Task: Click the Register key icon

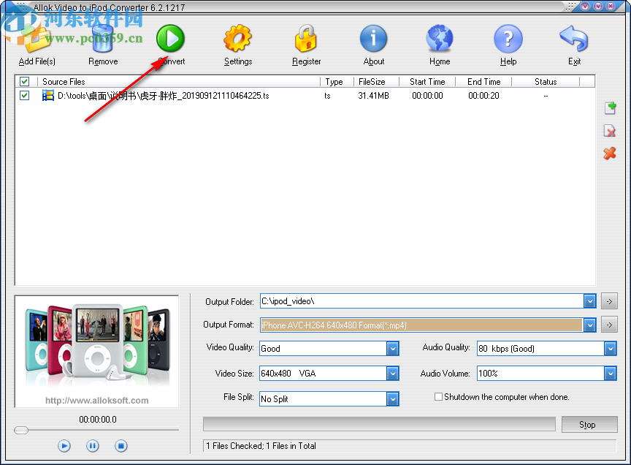Action: click(306, 37)
